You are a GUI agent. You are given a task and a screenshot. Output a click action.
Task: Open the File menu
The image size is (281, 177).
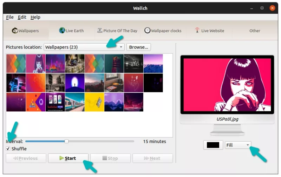[10, 17]
